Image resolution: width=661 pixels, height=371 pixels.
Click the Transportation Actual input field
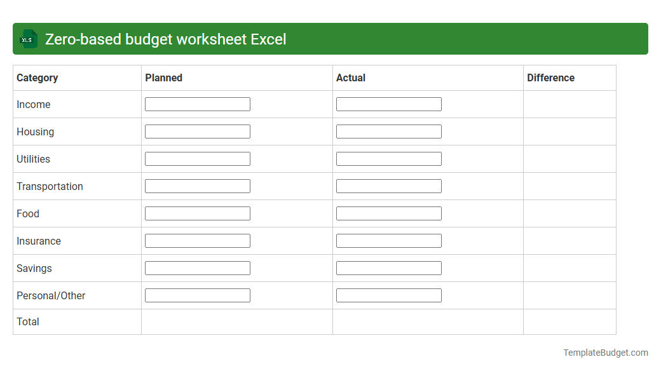[x=388, y=185]
